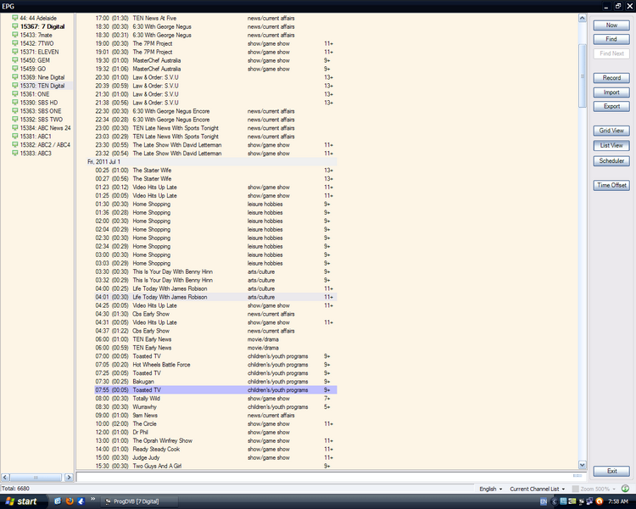Click the monitor icon next to SBS HD
The height and width of the screenshot is (509, 636).
click(14, 103)
